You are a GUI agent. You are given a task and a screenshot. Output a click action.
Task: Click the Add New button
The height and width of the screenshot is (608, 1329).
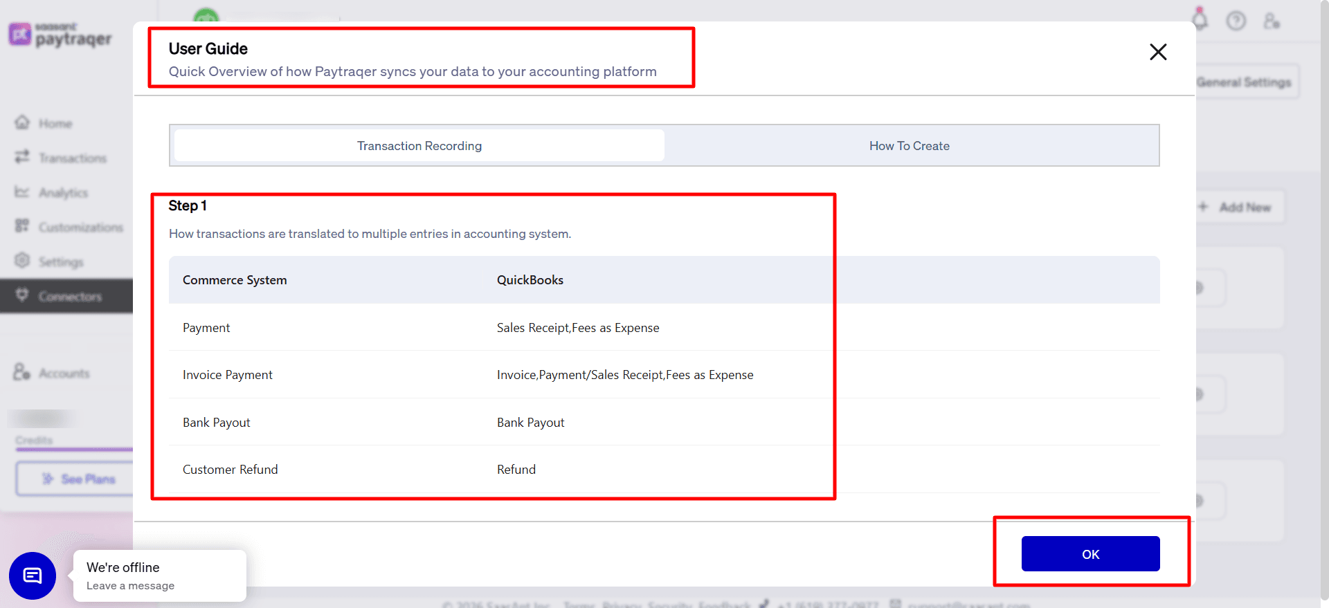pyautogui.click(x=1239, y=207)
